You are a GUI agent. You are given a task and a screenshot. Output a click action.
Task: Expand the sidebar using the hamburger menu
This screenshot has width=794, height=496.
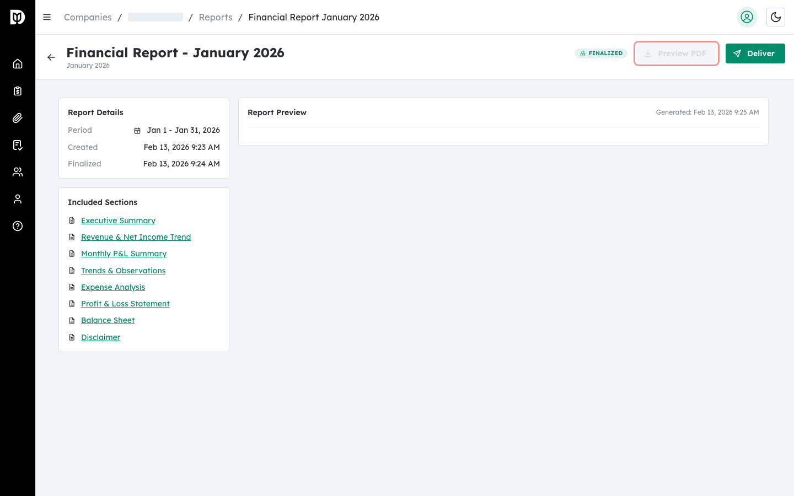pyautogui.click(x=47, y=17)
